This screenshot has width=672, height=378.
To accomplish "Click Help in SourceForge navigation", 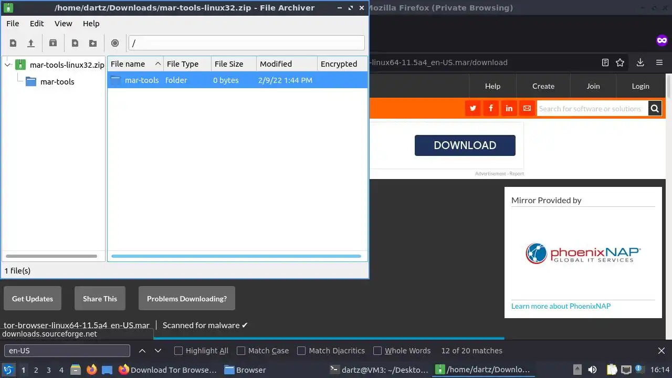I will tap(492, 86).
